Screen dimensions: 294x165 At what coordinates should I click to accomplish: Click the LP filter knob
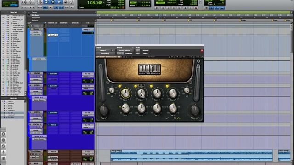click(187, 90)
